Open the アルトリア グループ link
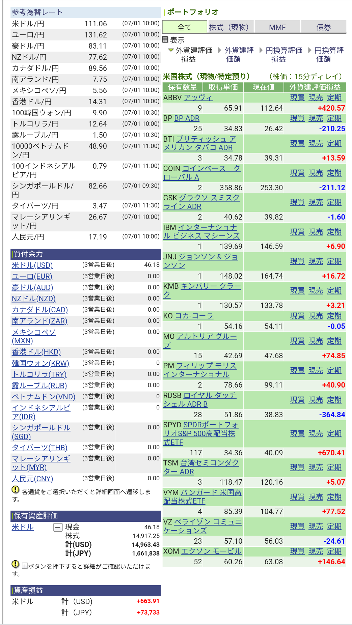Viewport: 352px width, 625px height. click(200, 341)
